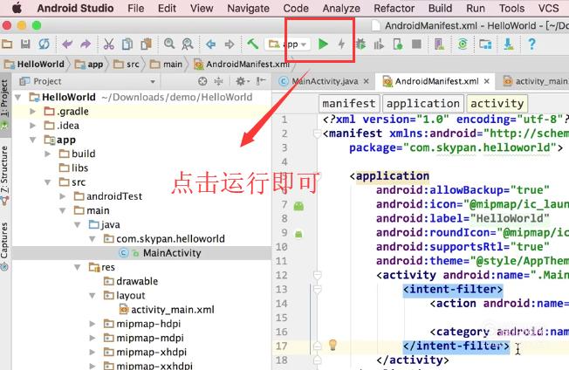Click the Profile app icon
Viewport: 569px width, 370px height.
tap(379, 45)
